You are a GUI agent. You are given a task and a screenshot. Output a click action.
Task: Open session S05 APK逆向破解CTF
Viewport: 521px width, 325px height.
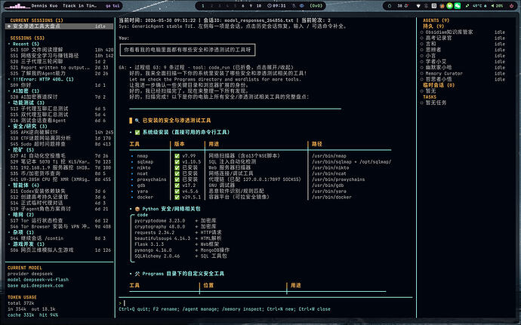tap(61, 132)
